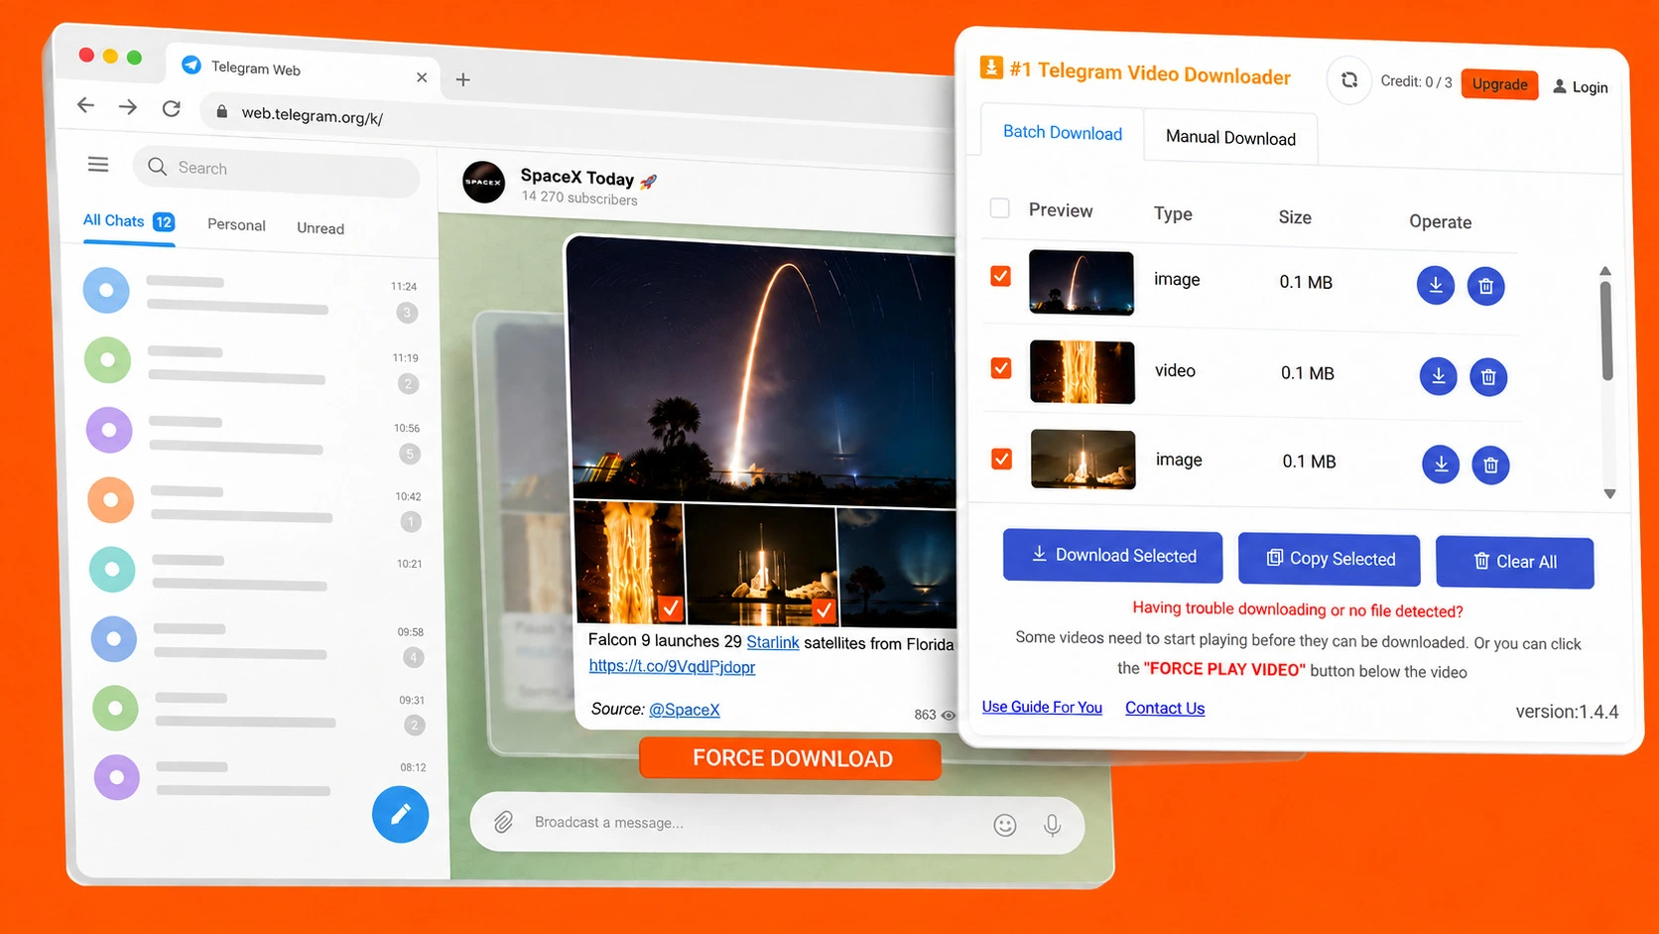Click the paperclip attachment icon
The image size is (1659, 934).
[x=504, y=822]
